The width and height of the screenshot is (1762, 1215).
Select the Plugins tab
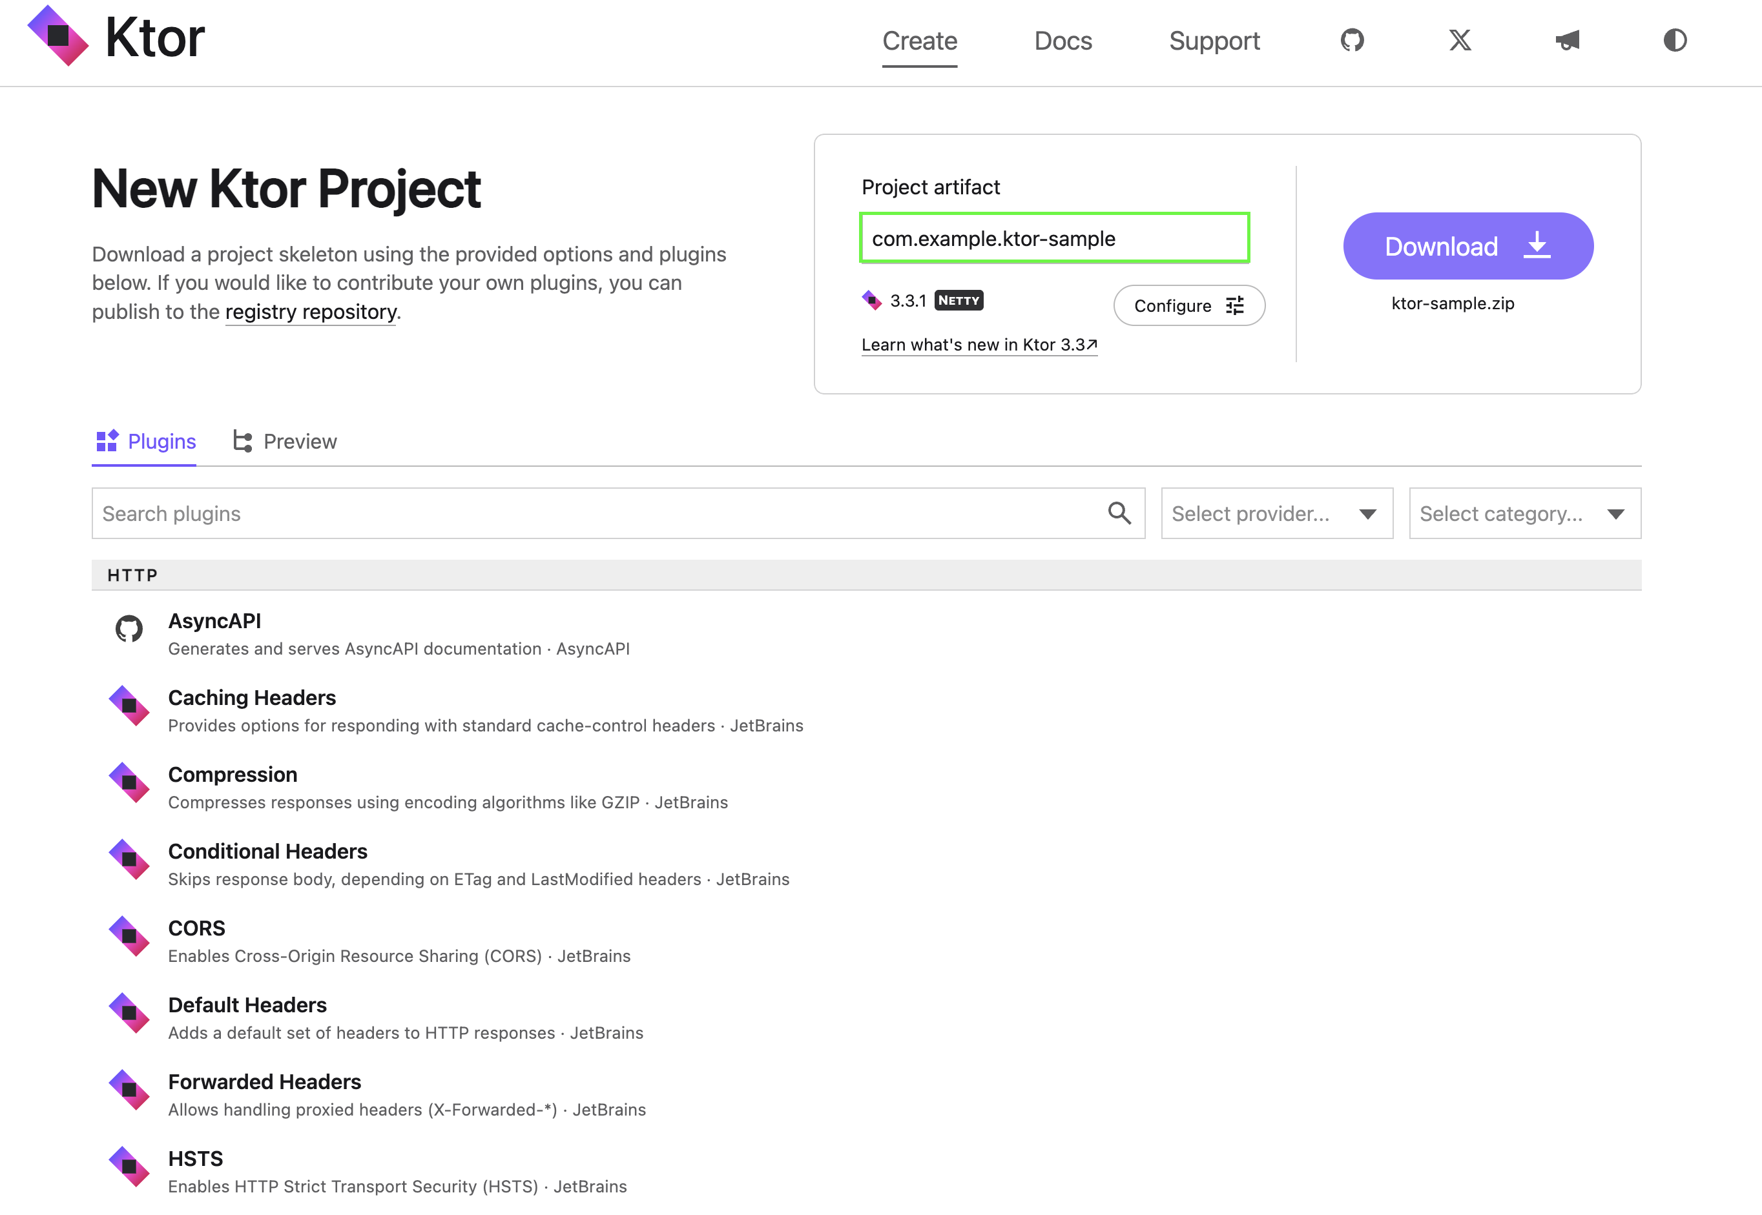click(145, 442)
